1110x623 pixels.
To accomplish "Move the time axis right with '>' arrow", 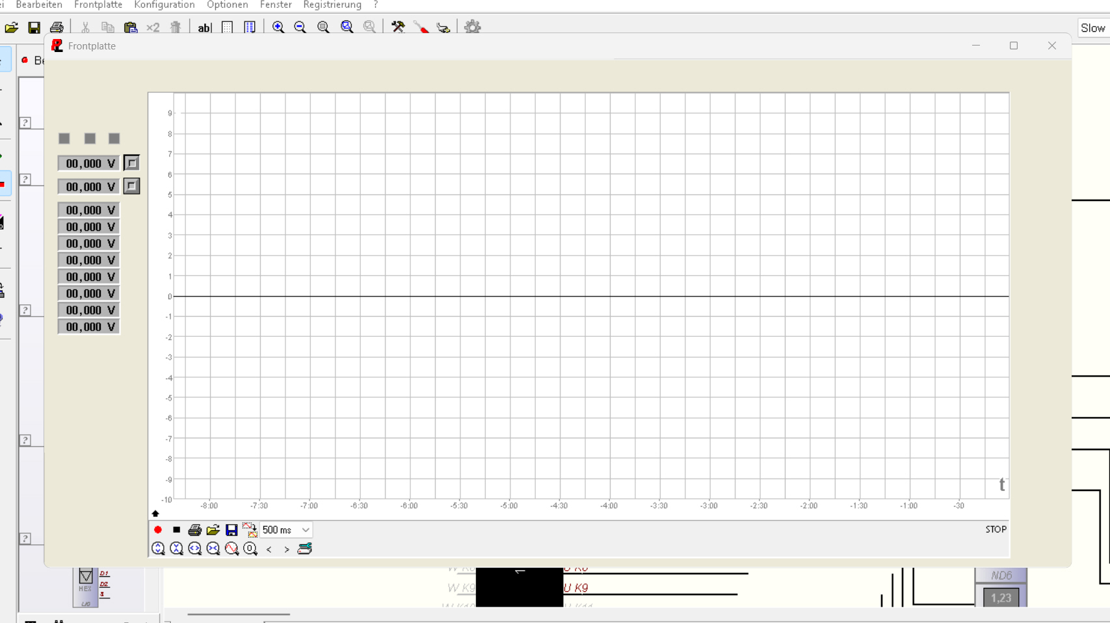I will tap(287, 550).
